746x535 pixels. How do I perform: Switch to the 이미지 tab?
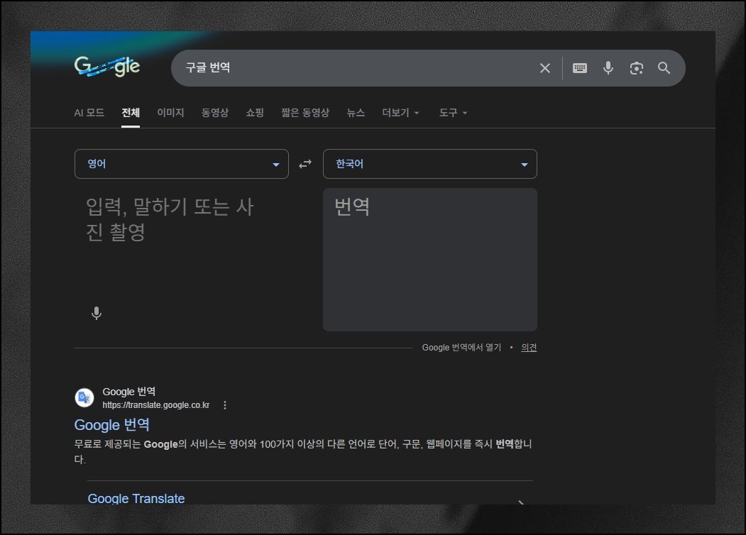(170, 113)
